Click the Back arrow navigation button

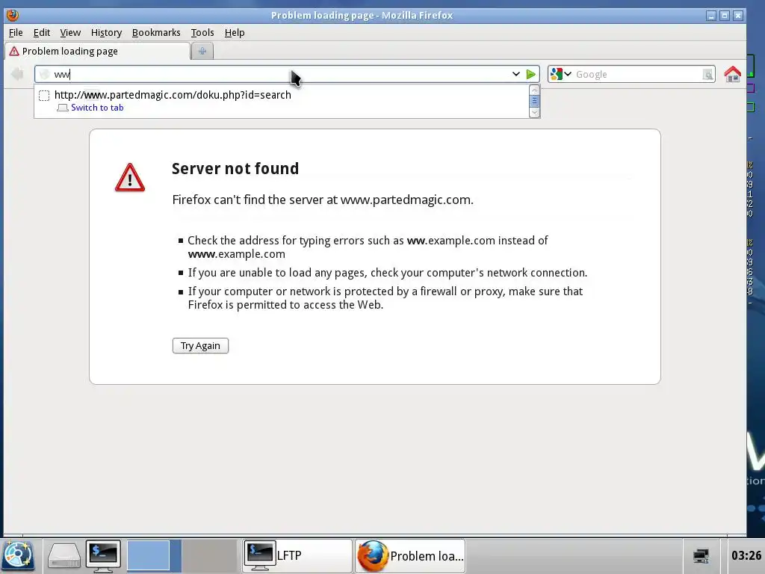coord(18,74)
